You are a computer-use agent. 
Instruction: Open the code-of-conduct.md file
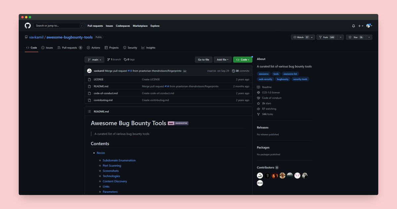click(106, 93)
